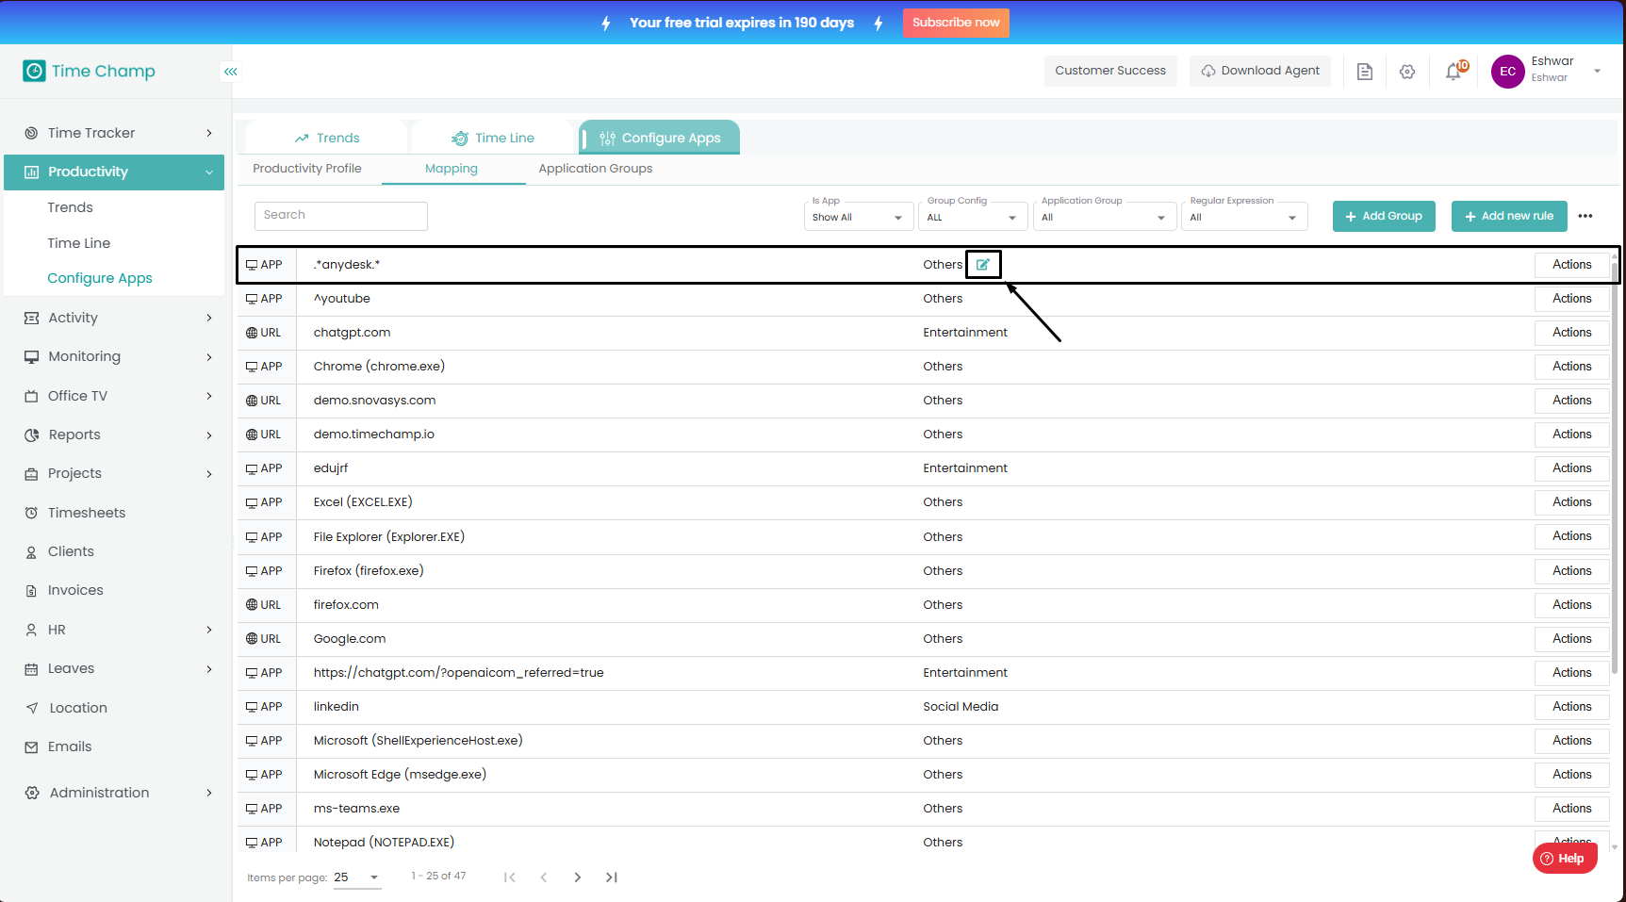Click into the Search field
The width and height of the screenshot is (1626, 902).
pyautogui.click(x=341, y=216)
